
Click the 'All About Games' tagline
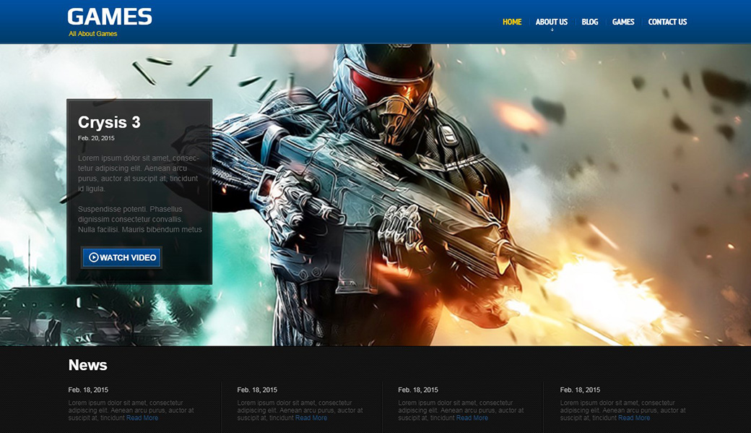(x=93, y=34)
